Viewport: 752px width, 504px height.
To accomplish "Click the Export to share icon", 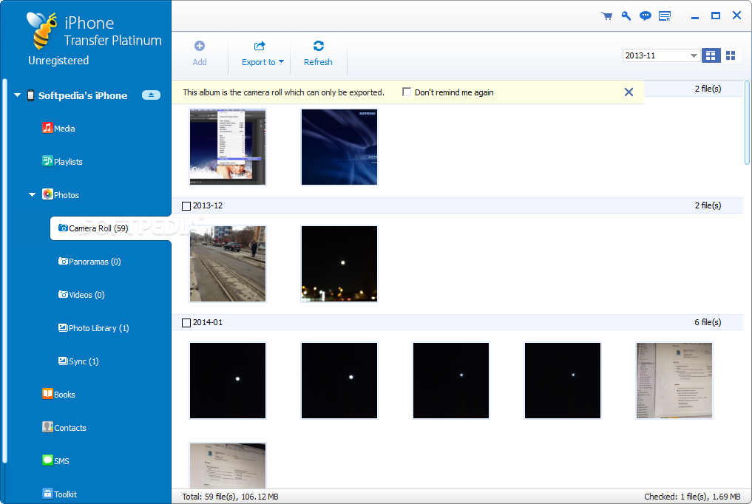I will click(260, 46).
